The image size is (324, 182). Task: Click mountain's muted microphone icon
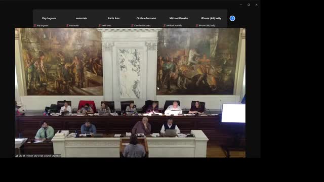(67, 26)
